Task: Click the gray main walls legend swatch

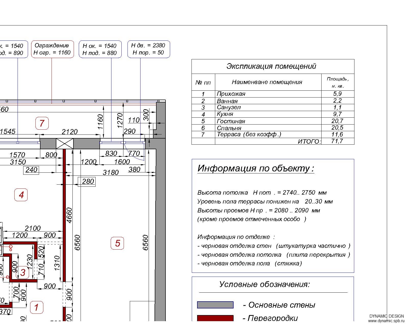Action: 215,305
